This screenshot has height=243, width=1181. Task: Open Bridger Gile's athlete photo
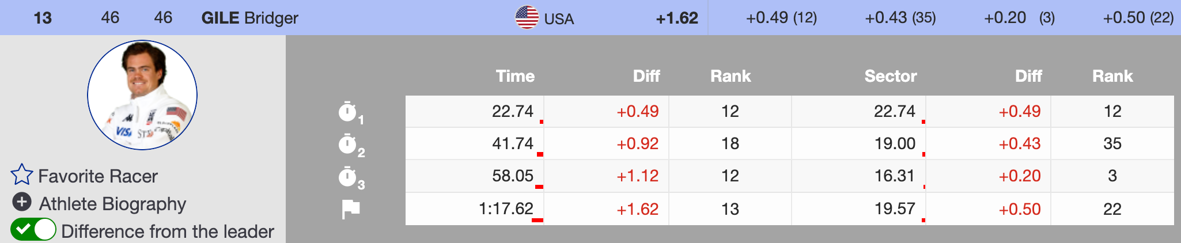tap(142, 95)
